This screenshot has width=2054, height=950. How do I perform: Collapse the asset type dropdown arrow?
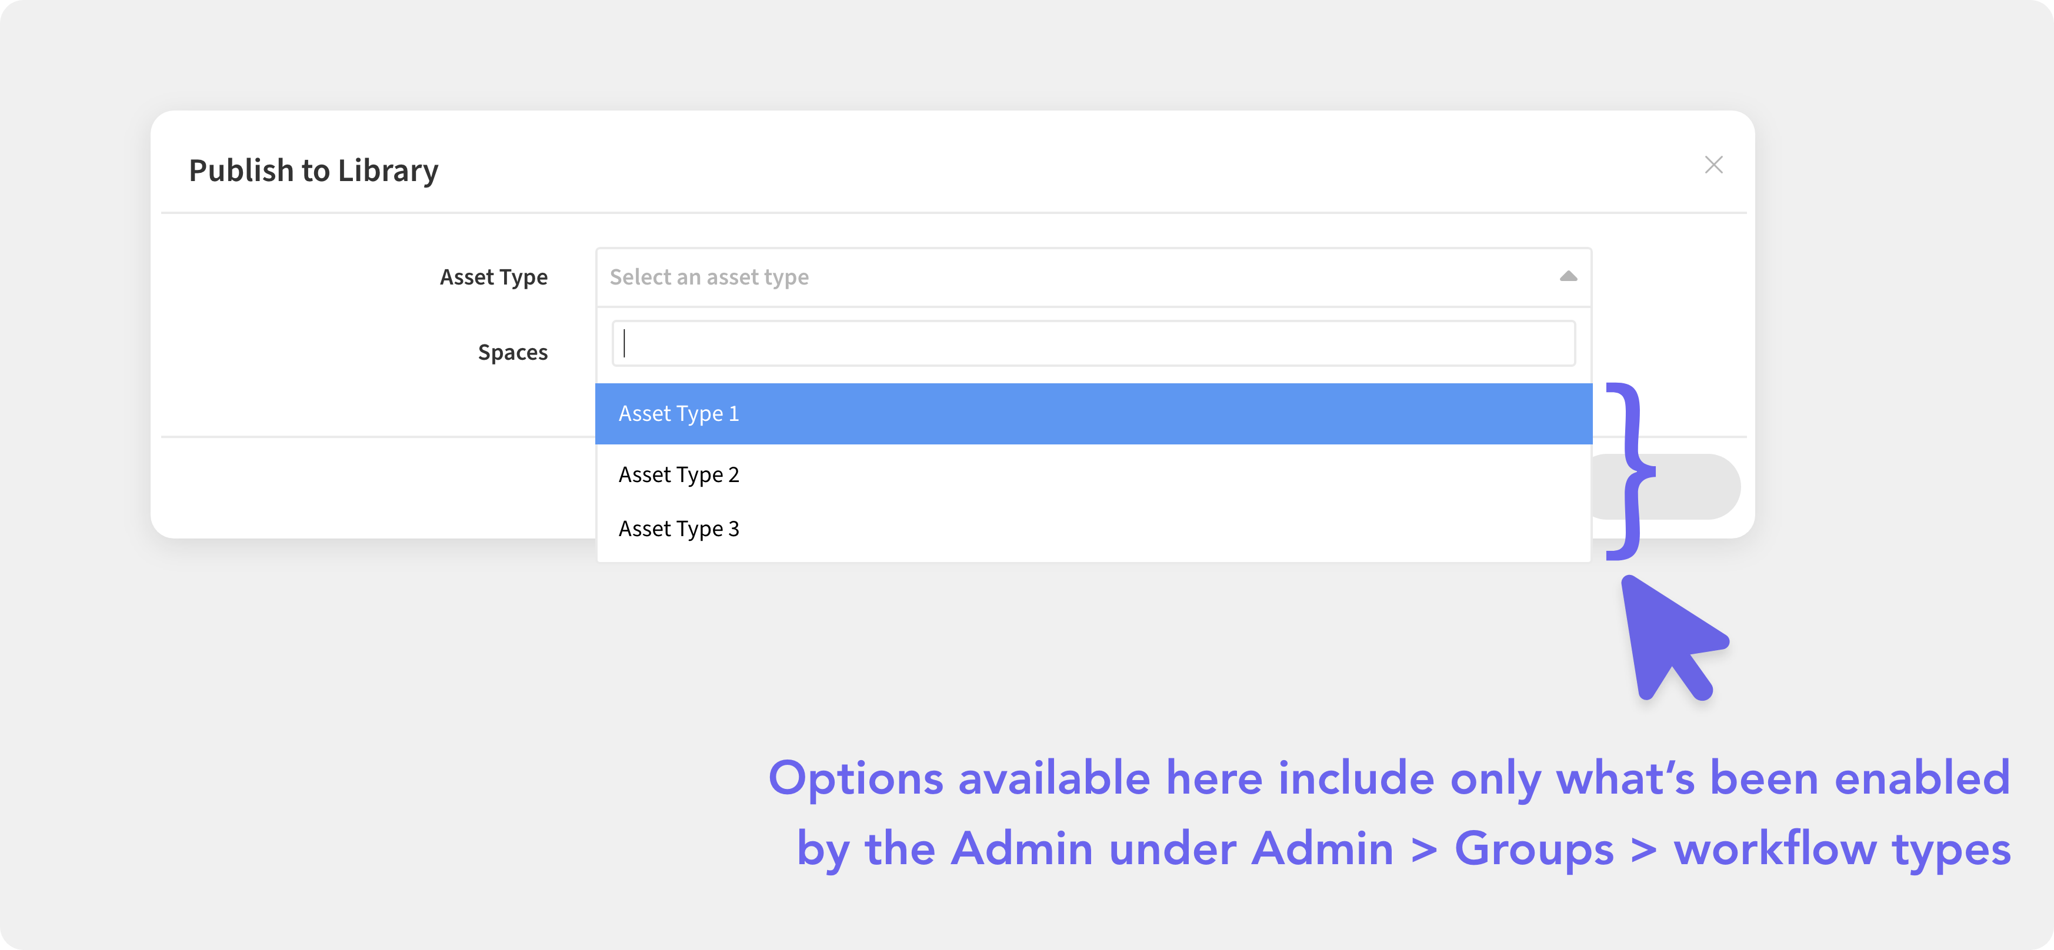point(1568,276)
